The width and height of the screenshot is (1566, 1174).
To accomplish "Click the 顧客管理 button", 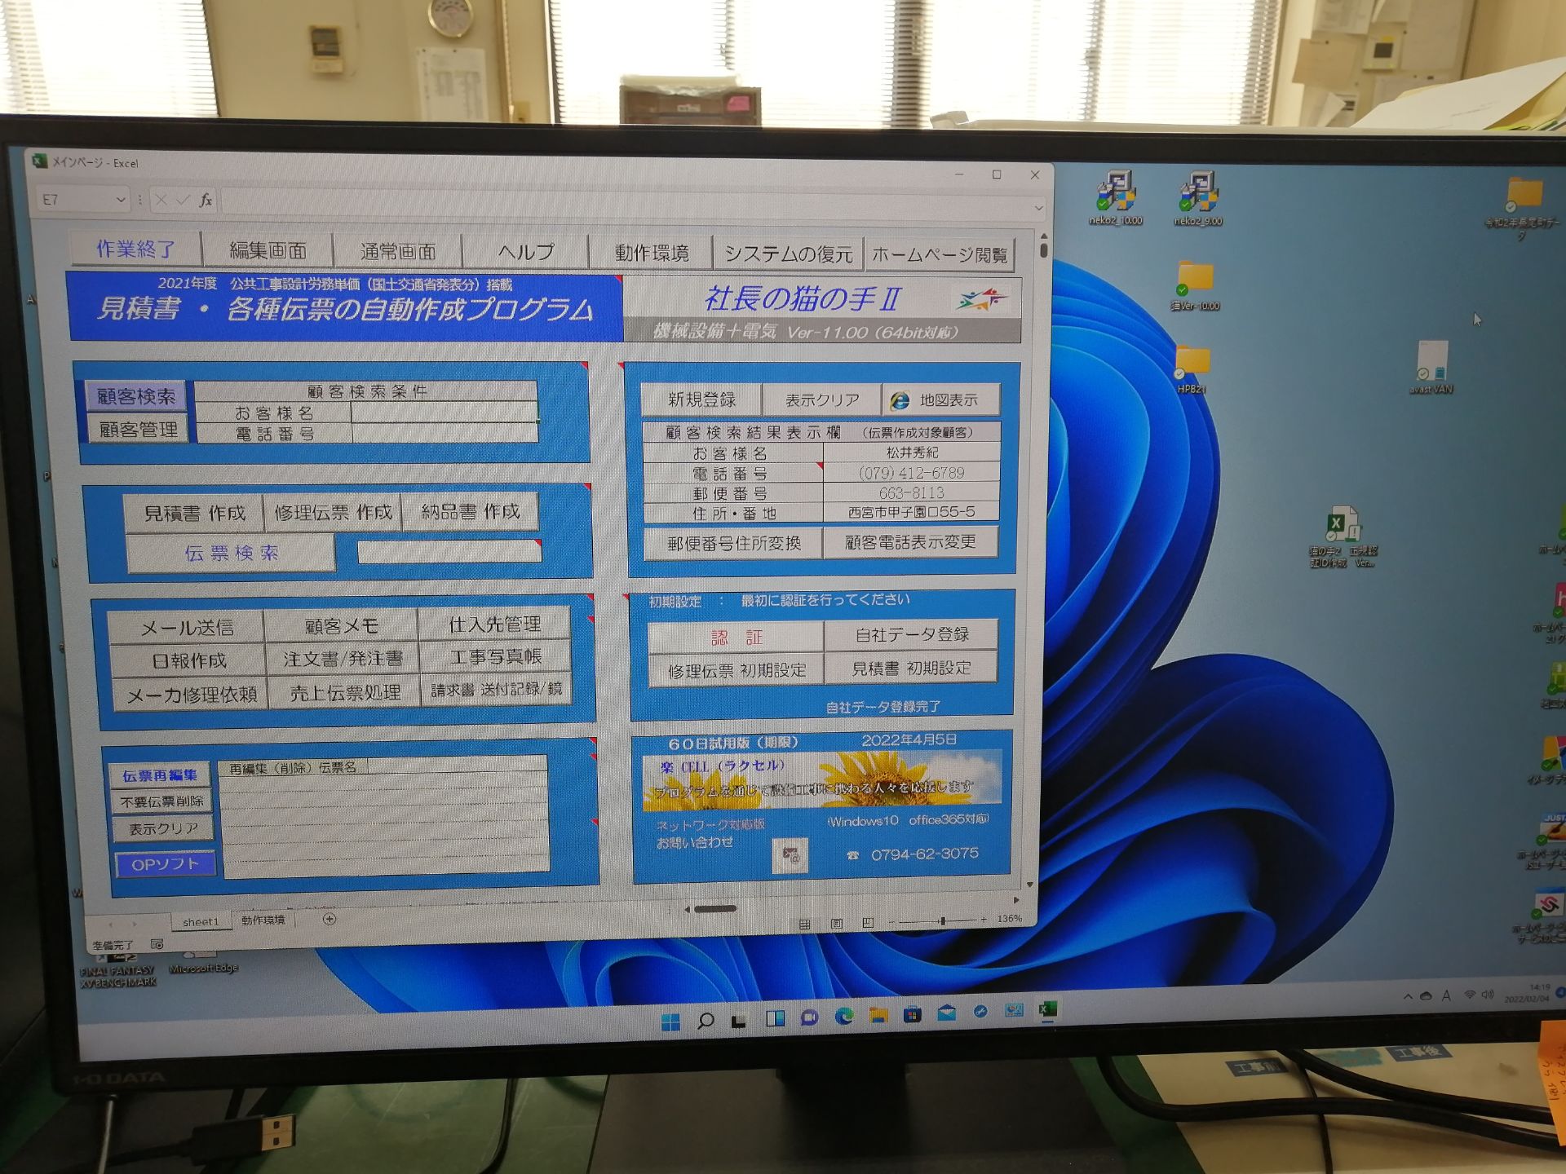I will [138, 429].
